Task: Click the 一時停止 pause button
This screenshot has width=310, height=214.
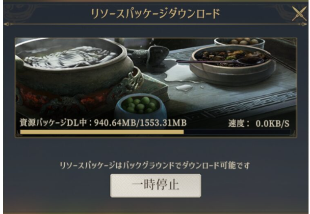Action: 155,186
